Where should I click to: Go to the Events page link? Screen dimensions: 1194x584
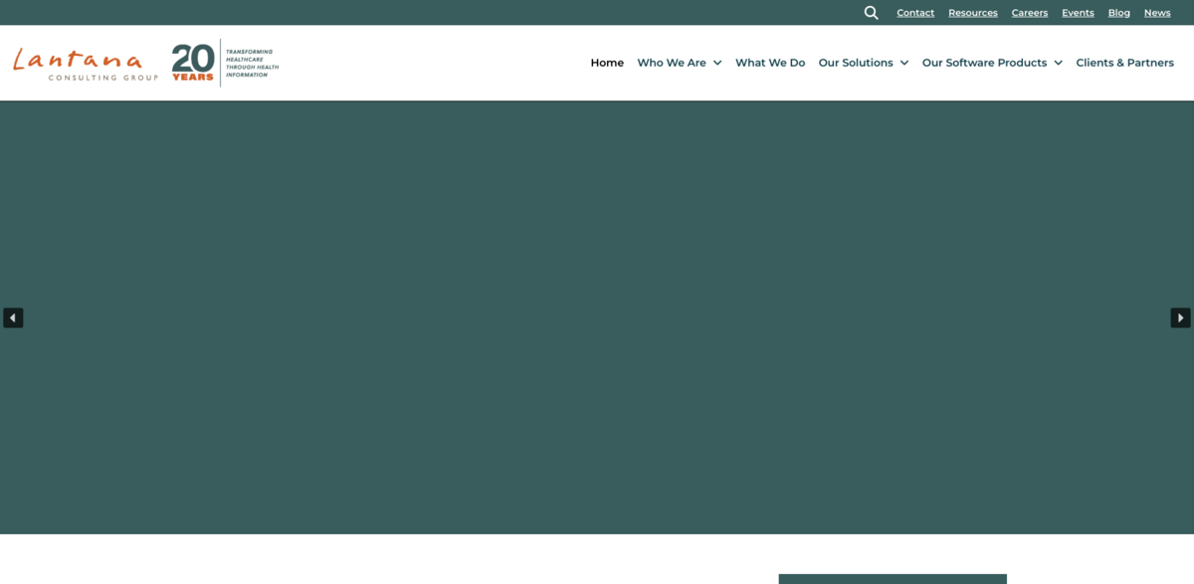point(1078,13)
